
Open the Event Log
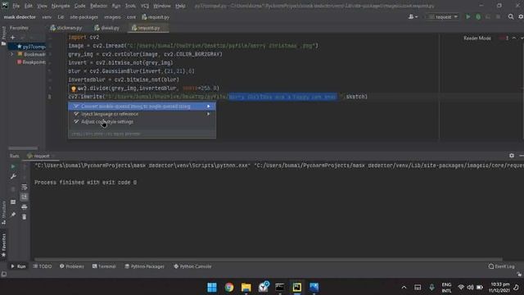tap(502, 266)
